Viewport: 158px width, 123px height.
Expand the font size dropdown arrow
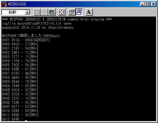point(28,12)
